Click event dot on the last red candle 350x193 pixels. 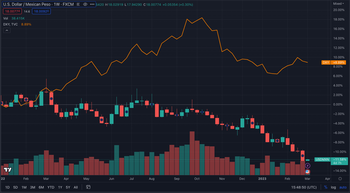point(302,156)
